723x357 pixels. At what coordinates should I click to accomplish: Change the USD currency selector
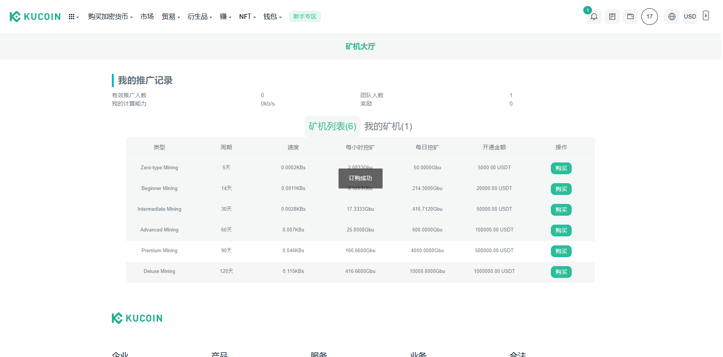click(690, 17)
